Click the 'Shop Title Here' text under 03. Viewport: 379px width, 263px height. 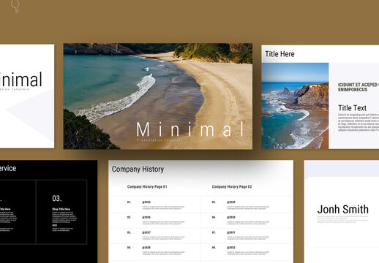tap(61, 209)
